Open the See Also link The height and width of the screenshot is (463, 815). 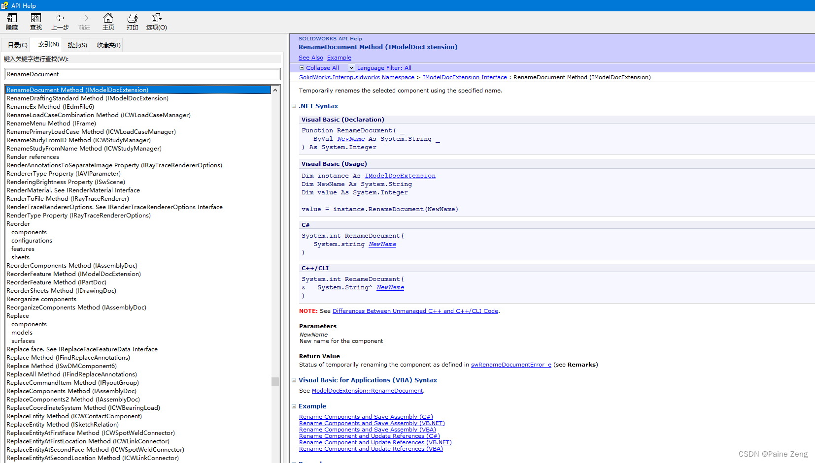[311, 58]
